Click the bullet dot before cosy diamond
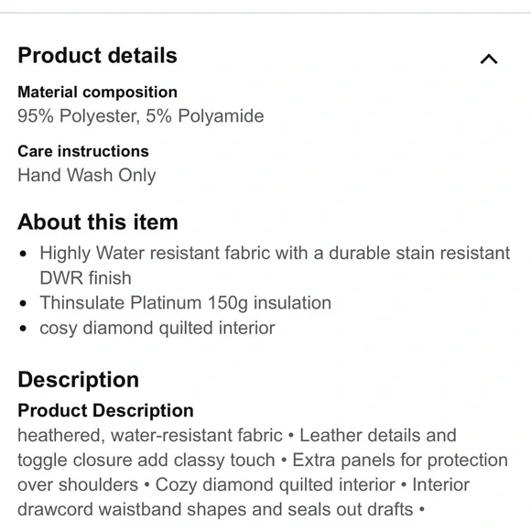Viewport: 531px width, 531px height. point(23,328)
